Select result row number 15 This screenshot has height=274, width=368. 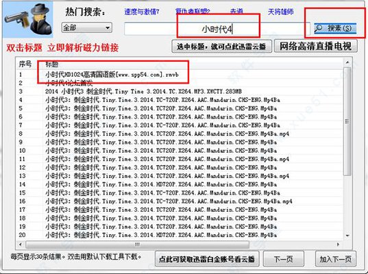click(x=180, y=192)
